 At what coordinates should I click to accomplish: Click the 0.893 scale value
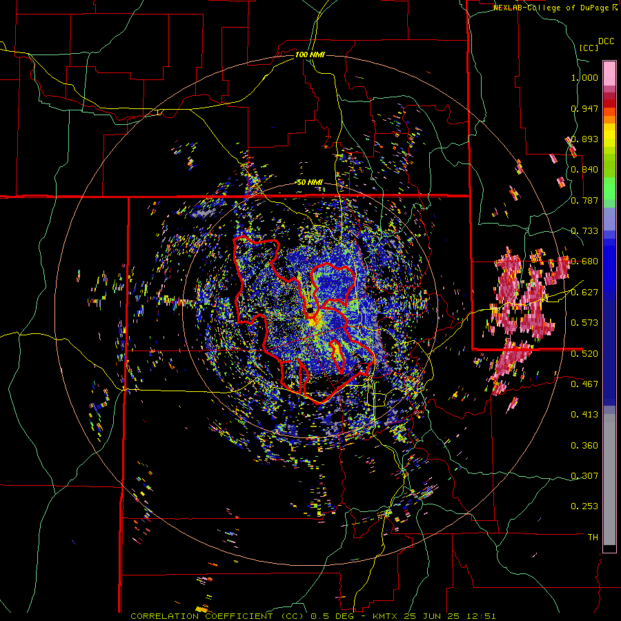point(584,139)
